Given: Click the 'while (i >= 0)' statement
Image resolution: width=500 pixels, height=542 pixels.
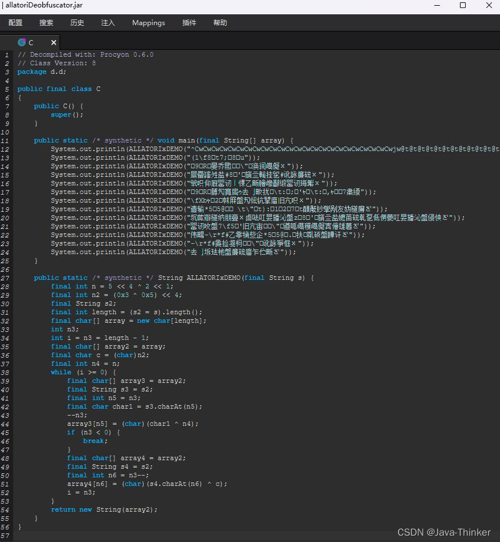Looking at the screenshot, I should click(84, 372).
